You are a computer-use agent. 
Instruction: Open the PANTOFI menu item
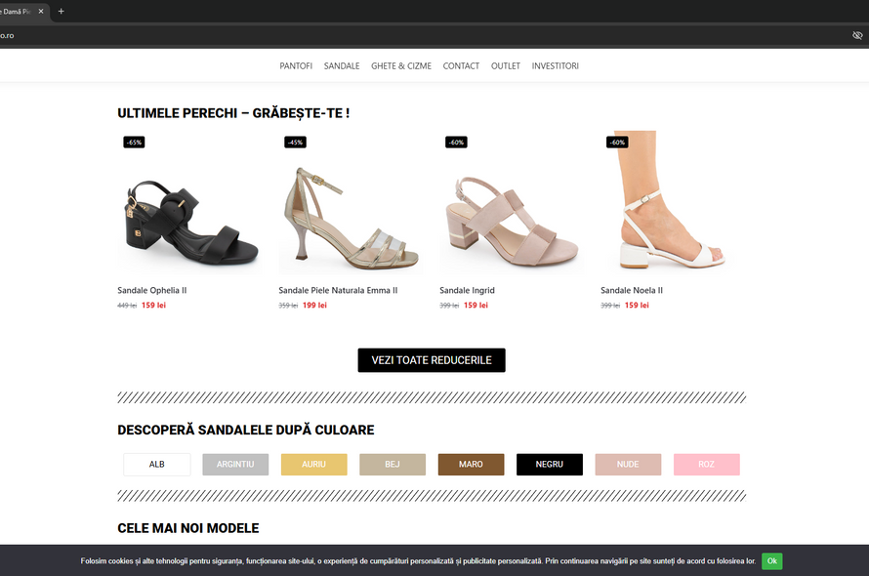click(x=296, y=66)
